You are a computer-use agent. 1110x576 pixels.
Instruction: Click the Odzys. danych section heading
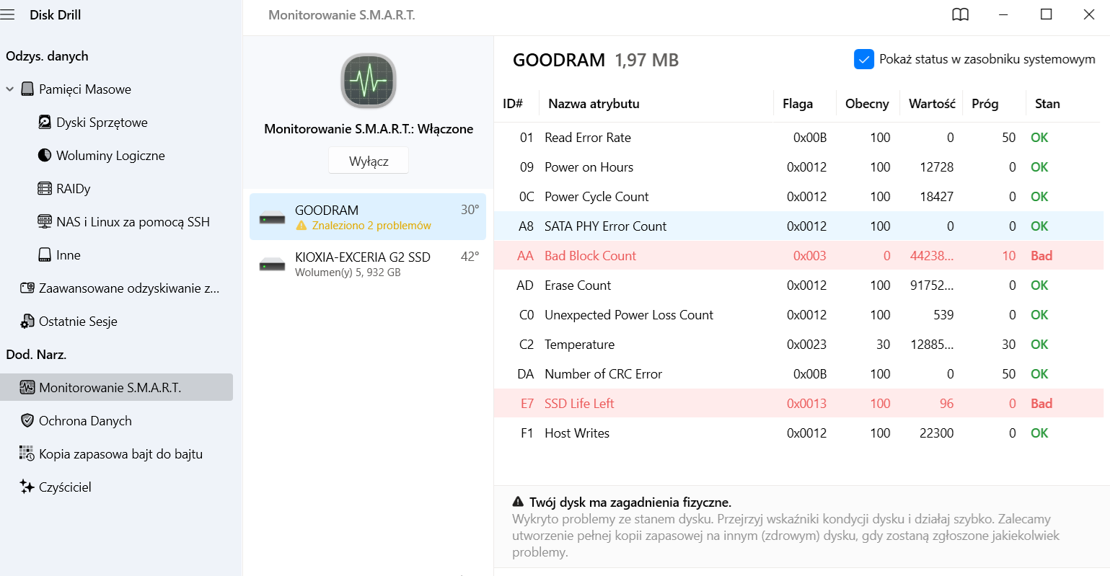[x=47, y=56]
